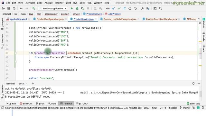Debug ProductApplication with the bug icon
This screenshot has width=206, height=116.
[77, 8]
